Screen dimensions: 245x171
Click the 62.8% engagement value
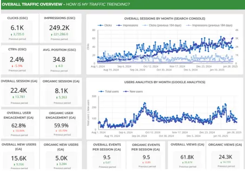pyautogui.click(x=19, y=126)
